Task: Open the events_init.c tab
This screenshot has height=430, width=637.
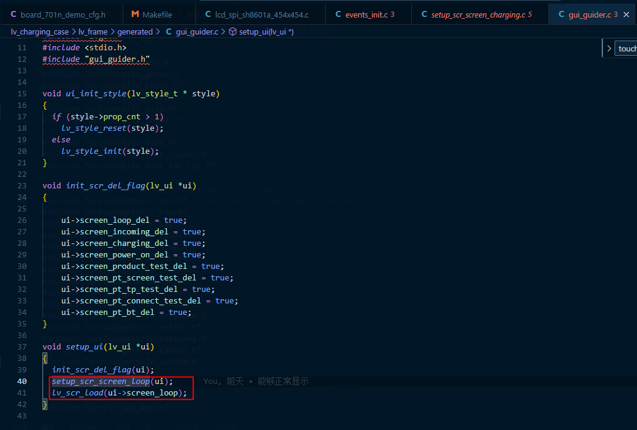Action: [368, 14]
